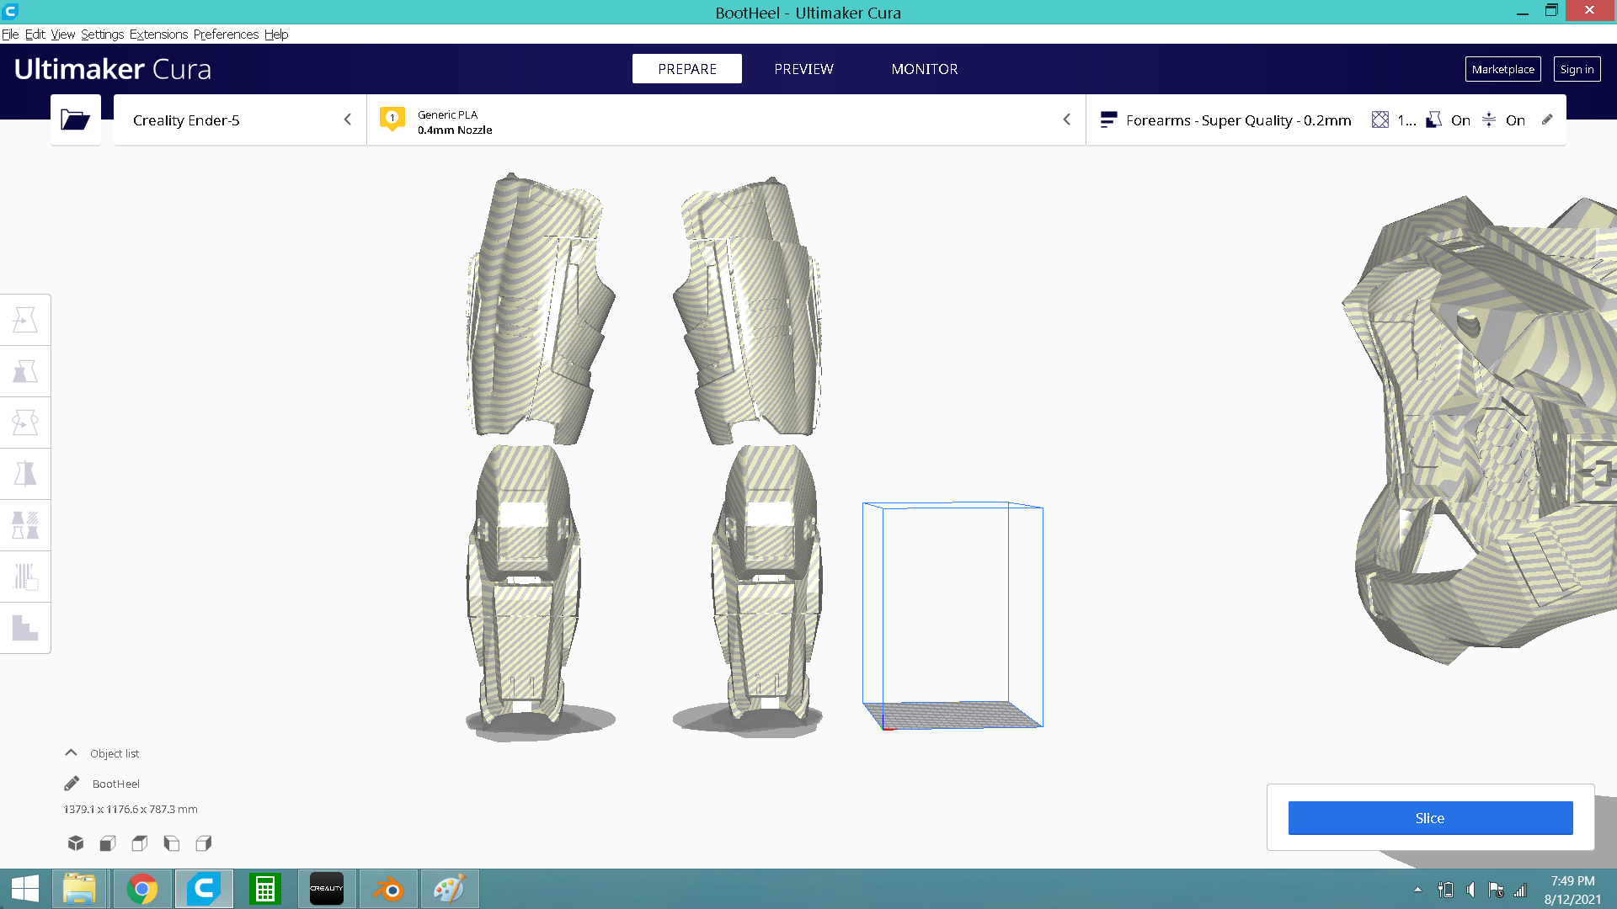Open Per Model Settings tool
1617x909 pixels.
pyautogui.click(x=25, y=525)
